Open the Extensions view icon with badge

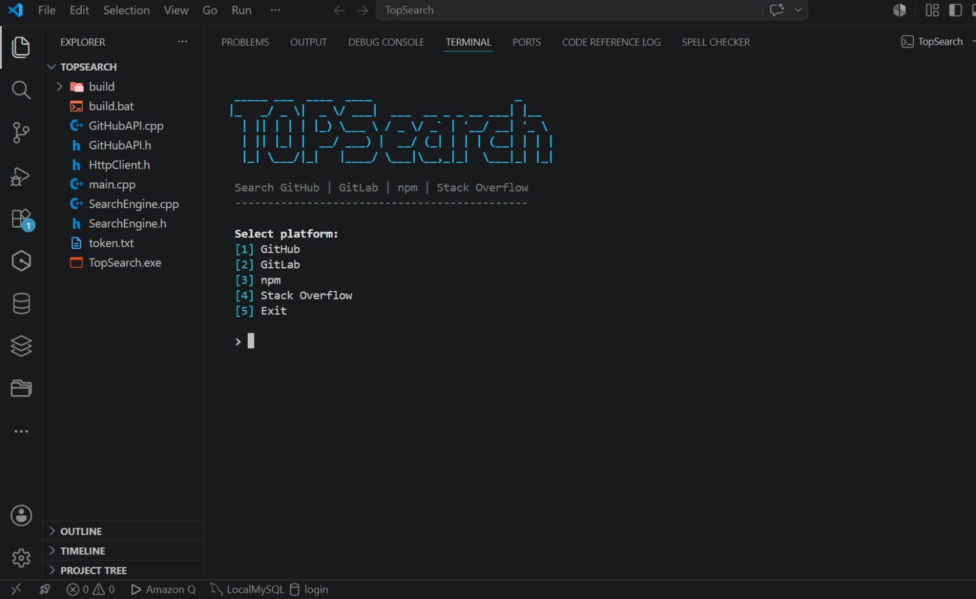22,220
